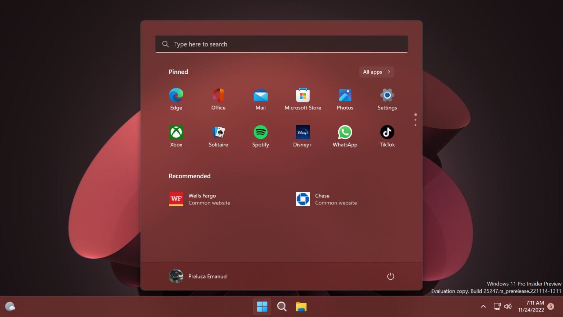Open the Preluca Emanuel account menu
Image resolution: width=563 pixels, height=317 pixels.
click(198, 276)
